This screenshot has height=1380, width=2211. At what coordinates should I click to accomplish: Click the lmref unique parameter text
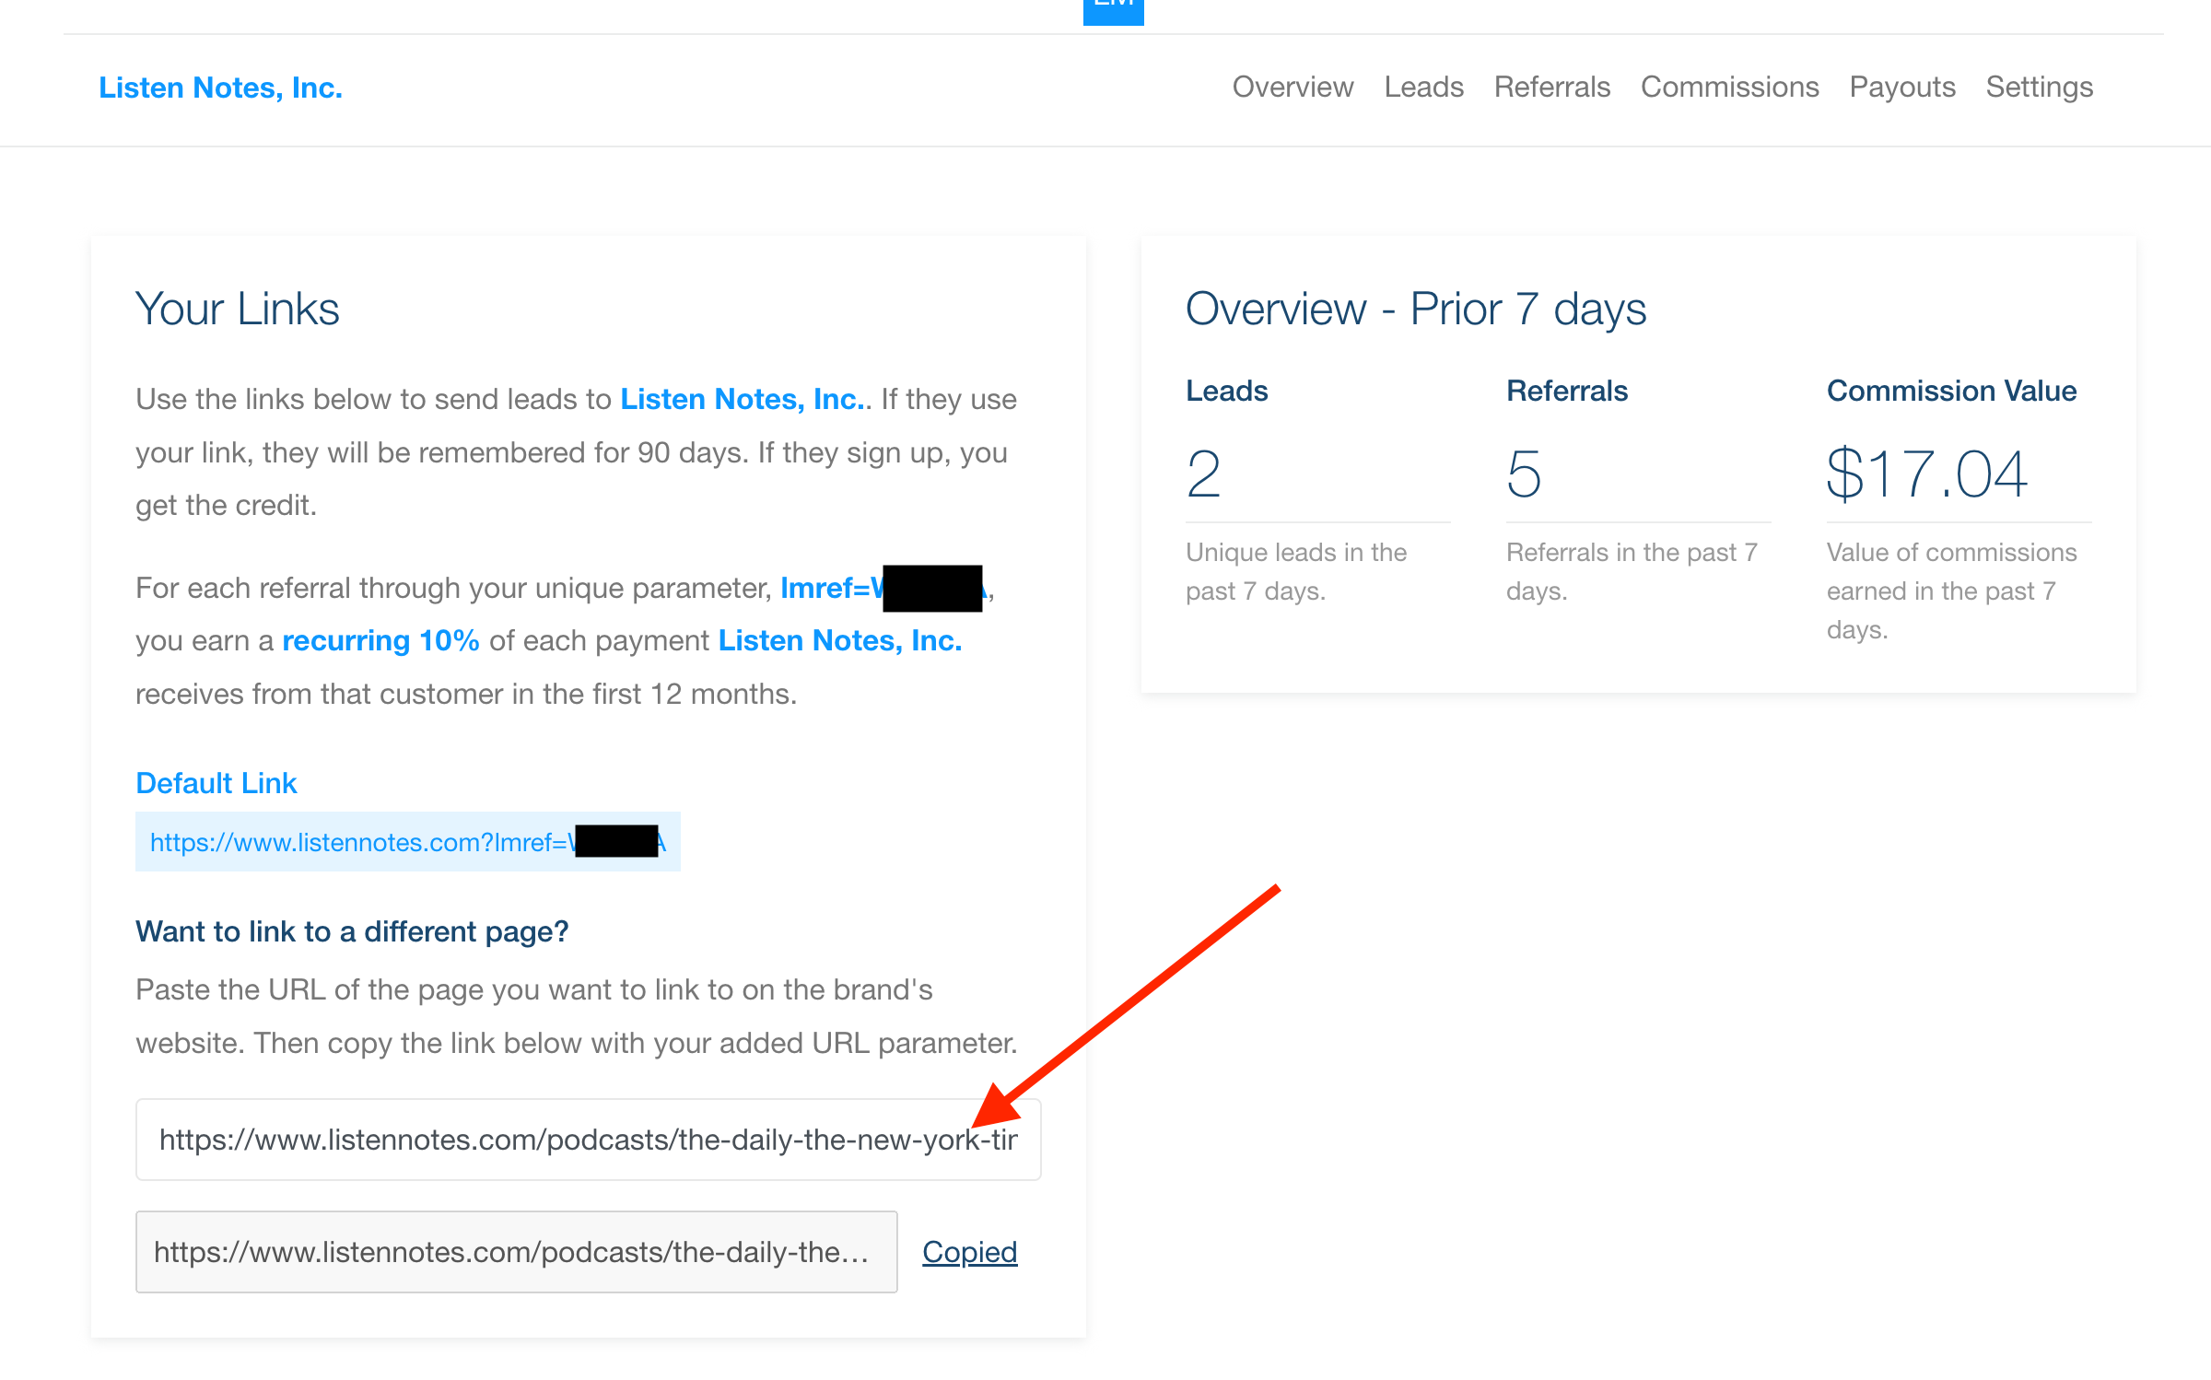[x=829, y=588]
